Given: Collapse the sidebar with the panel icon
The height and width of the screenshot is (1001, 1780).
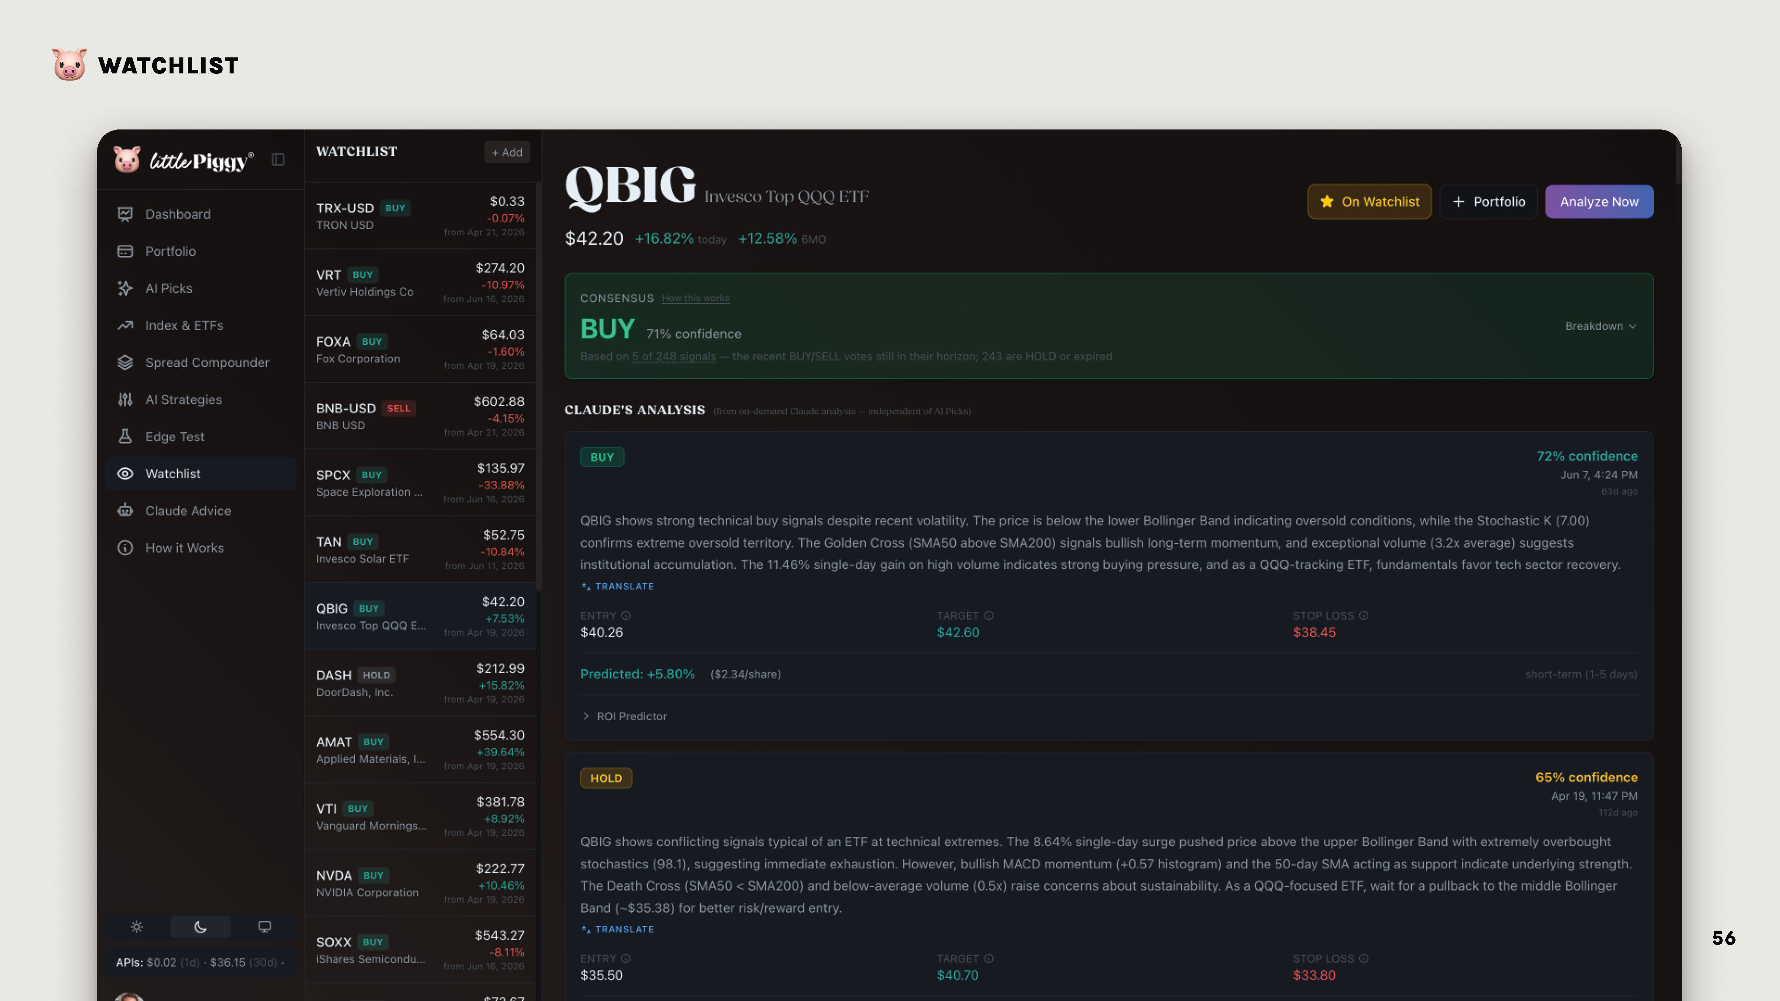Looking at the screenshot, I should [278, 160].
